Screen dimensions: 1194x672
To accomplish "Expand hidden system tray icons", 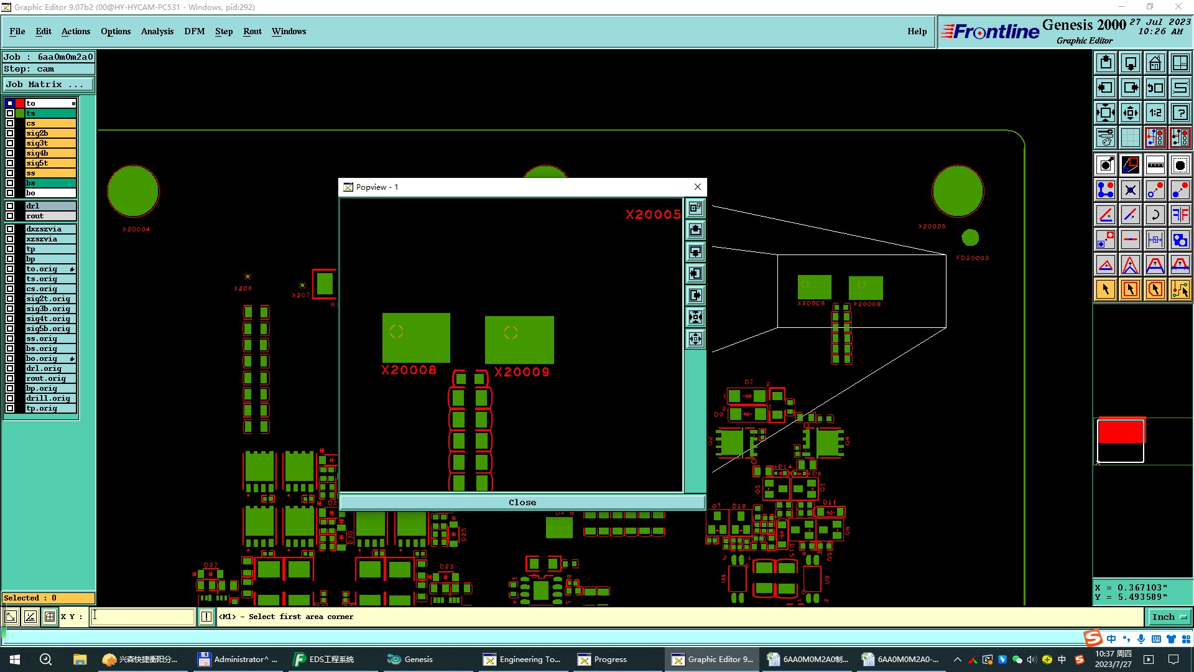I will tap(957, 660).
